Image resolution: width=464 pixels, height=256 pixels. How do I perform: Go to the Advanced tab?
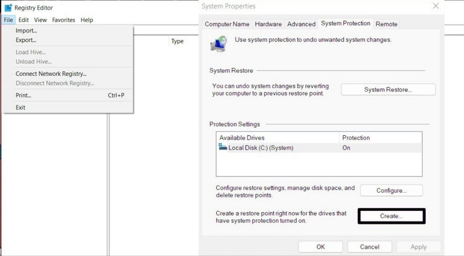(x=301, y=24)
